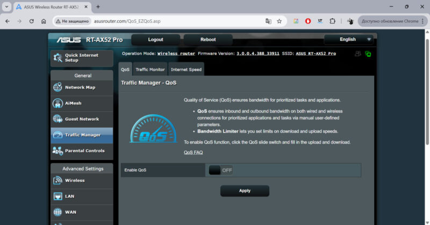This screenshot has height=225, width=430.
Task: Open the Chrome extensions puzzle icon
Action: [332, 21]
